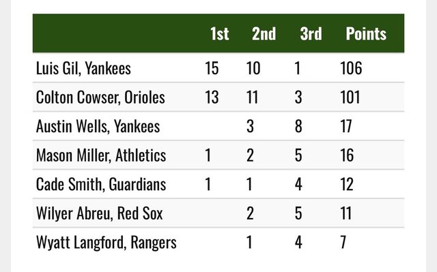Click Wyatt Langford's 7 points value
The width and height of the screenshot is (437, 272).
[x=343, y=242]
